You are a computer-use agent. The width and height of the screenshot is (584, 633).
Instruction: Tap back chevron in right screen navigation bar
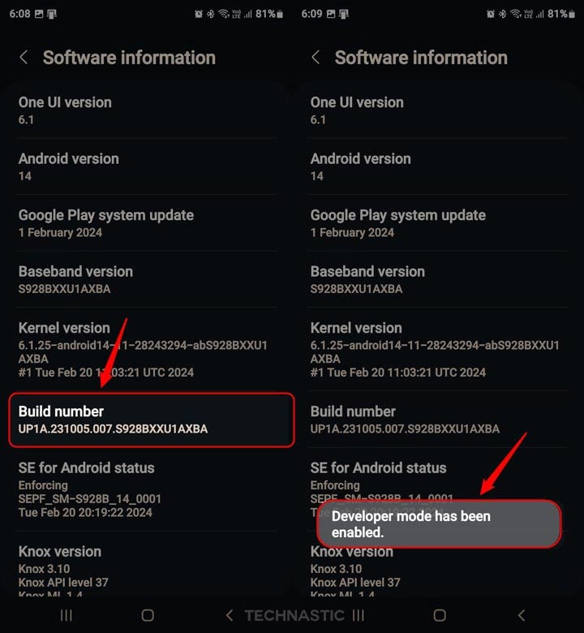pyautogui.click(x=522, y=615)
